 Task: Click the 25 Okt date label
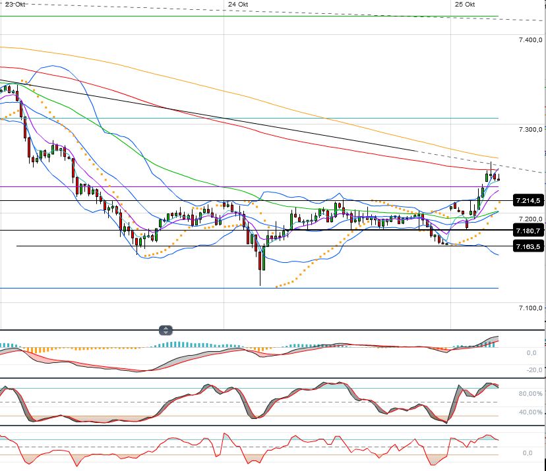[x=465, y=4]
